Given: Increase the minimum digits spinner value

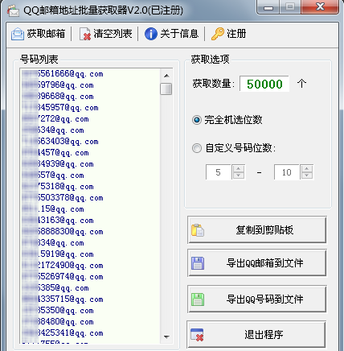Looking at the screenshot, I should [239, 169].
